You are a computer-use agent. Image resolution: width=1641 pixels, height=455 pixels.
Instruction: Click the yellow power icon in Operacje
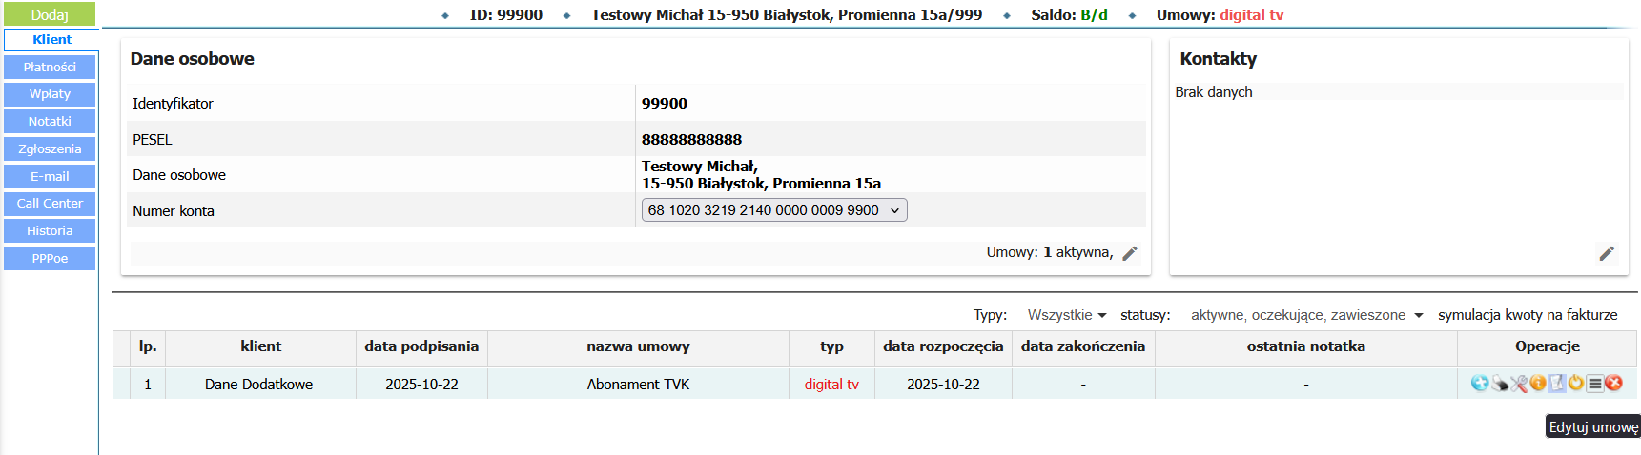coord(1576,383)
